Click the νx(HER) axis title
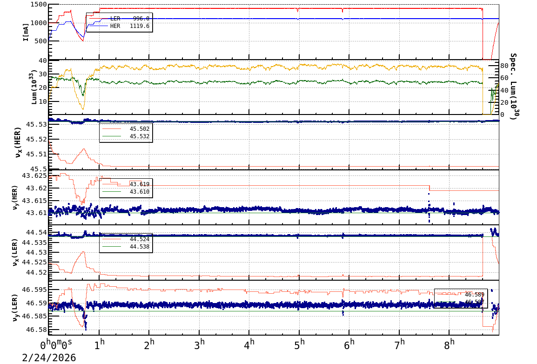 tap(18, 142)
